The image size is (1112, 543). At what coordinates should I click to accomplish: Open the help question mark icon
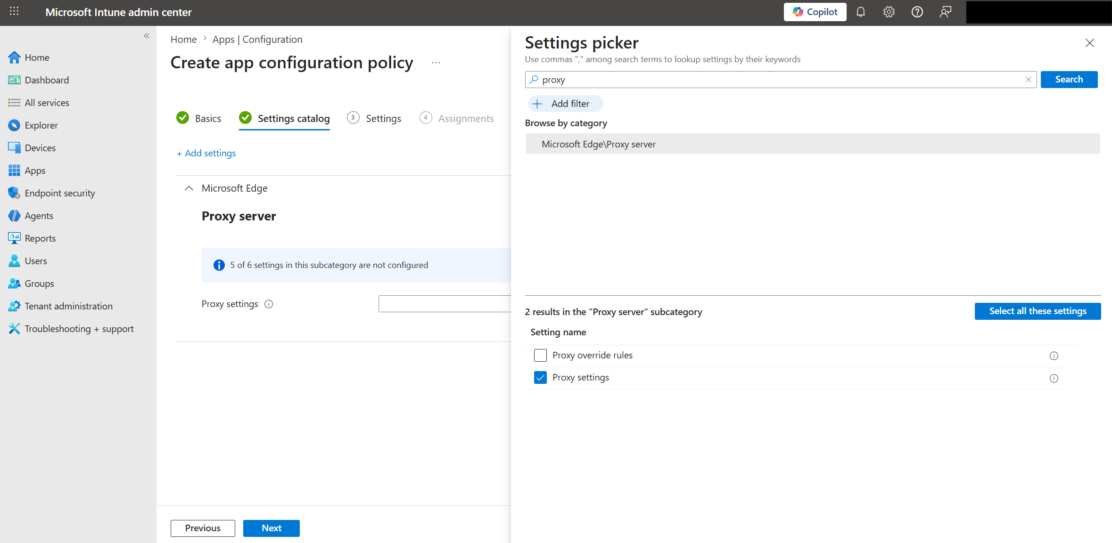coord(917,12)
